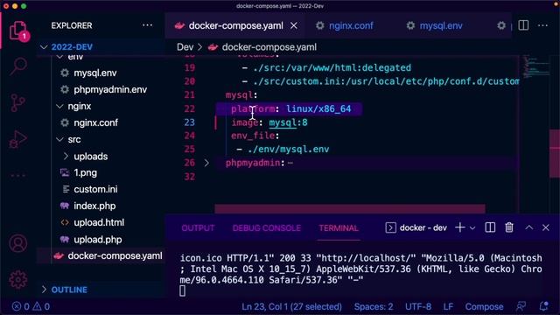Click the terminal input cursor area

click(183, 290)
